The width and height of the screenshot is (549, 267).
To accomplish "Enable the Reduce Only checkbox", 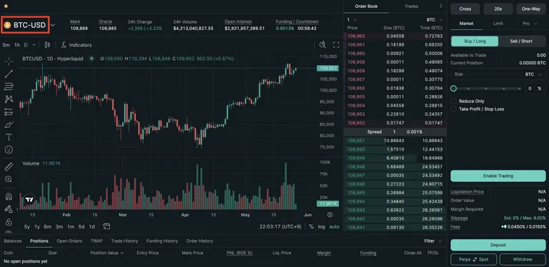I will point(453,101).
